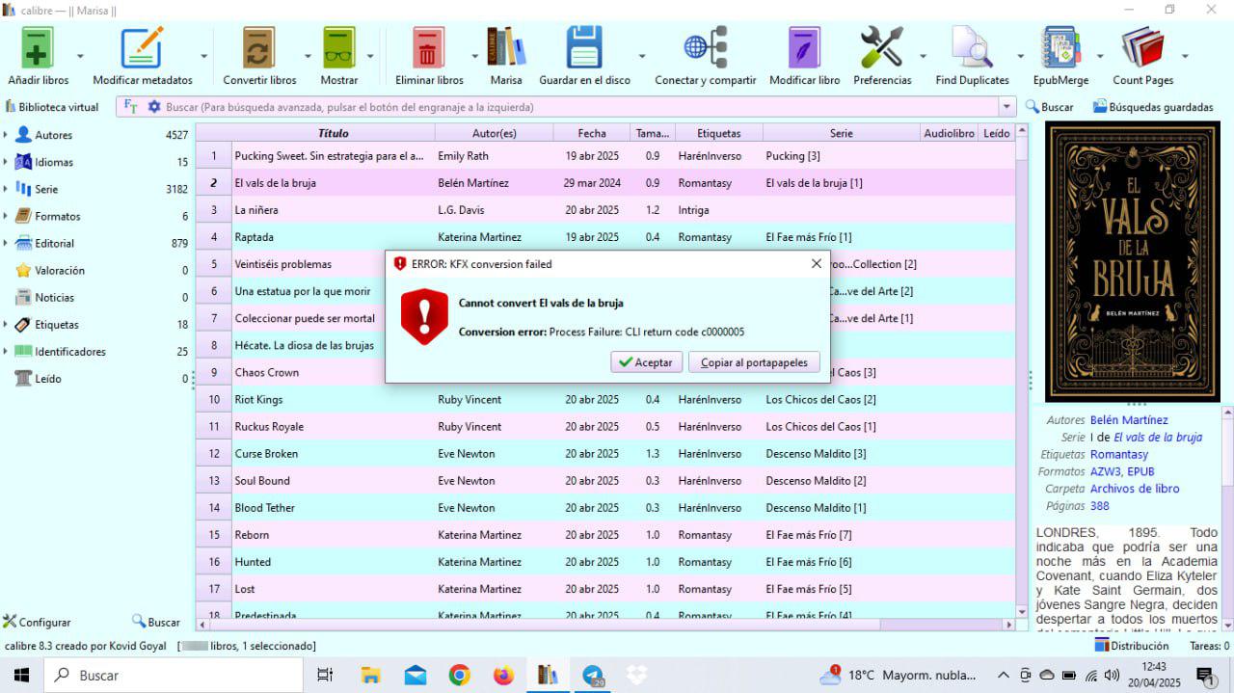Open Preferencias tools icon

882,47
